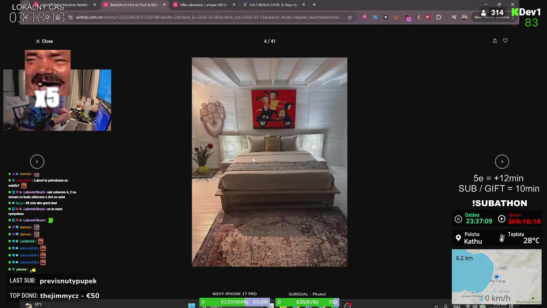Click the !SUBATHON text
This screenshot has height=308, width=547.
500,203
